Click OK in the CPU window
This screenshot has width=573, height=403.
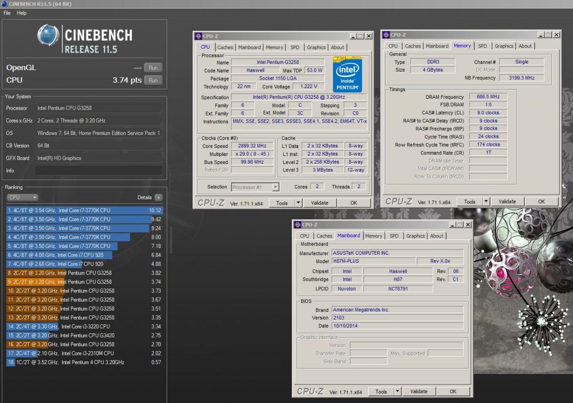pos(354,203)
